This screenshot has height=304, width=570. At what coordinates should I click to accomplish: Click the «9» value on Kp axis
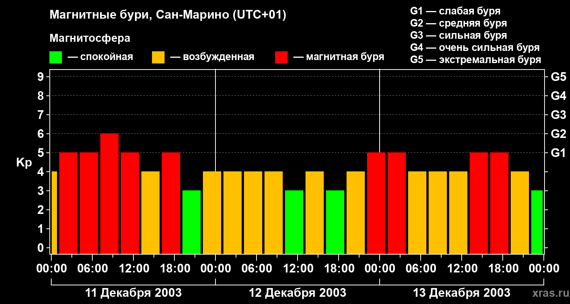[x=41, y=77]
